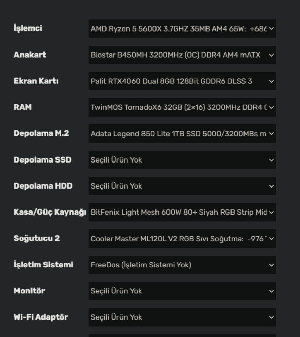
Task: Click the İşletim Sistemi label
Action: tap(43, 265)
